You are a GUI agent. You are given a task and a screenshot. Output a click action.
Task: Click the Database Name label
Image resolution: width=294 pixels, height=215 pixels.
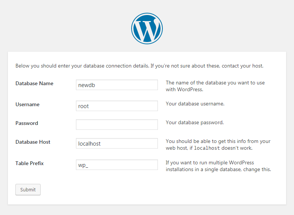pyautogui.click(x=34, y=83)
